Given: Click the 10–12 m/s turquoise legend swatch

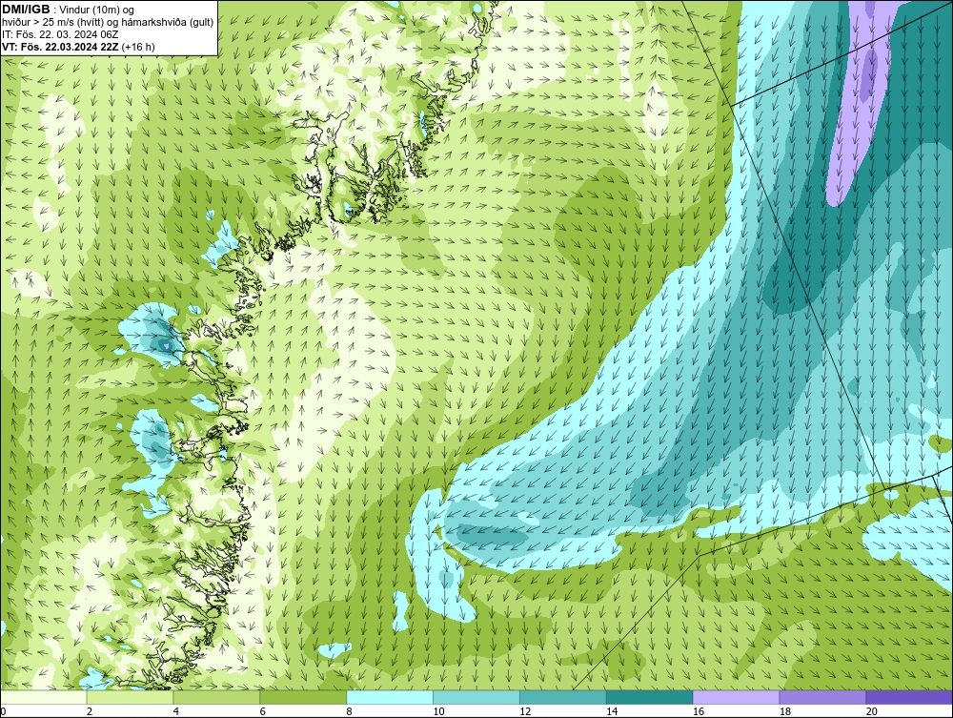Looking at the screenshot, I should 476,697.
